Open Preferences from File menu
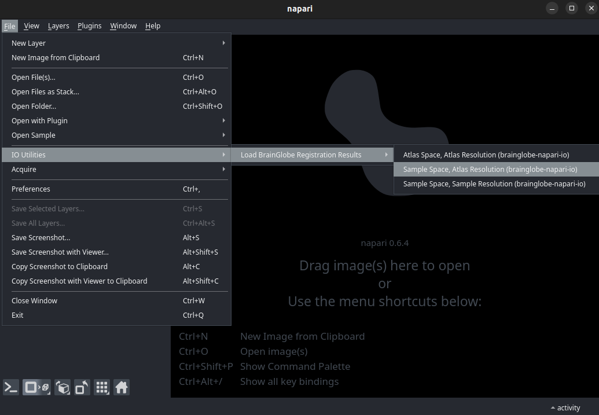 click(x=116, y=189)
